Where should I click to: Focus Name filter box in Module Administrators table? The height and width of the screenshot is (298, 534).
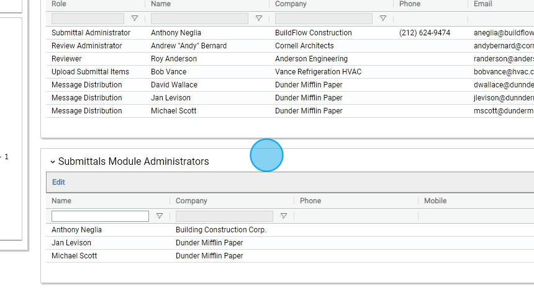click(100, 216)
